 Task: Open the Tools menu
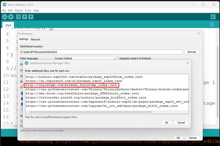point(28,10)
